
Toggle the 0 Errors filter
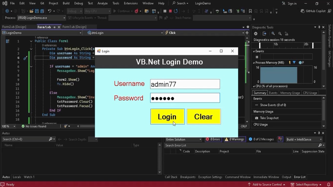click(x=213, y=139)
